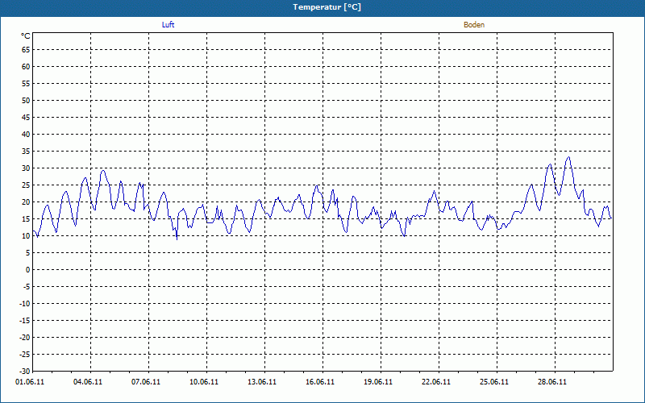Click the 04.06.11 date label
Screen dimensions: 645x403
pyautogui.click(x=88, y=382)
